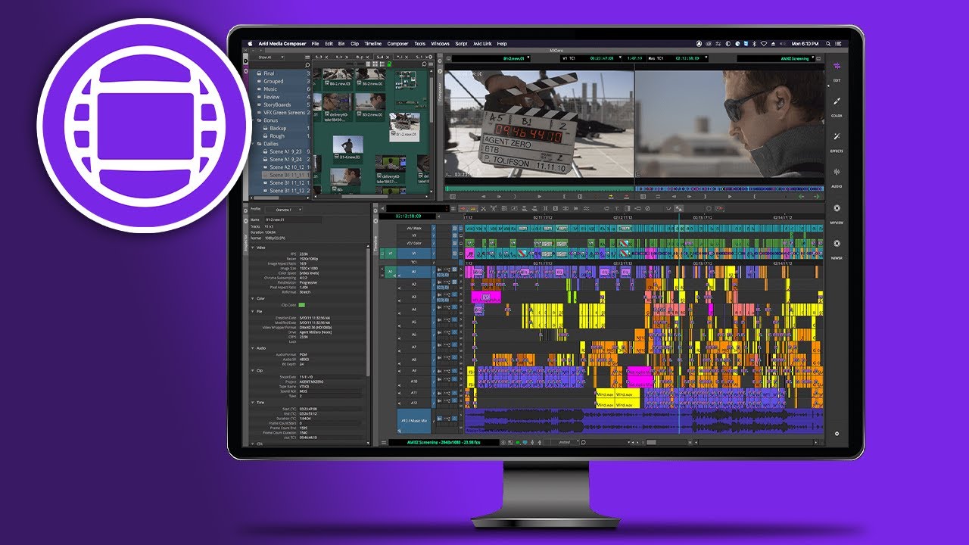This screenshot has height=545, width=969.
Task: Open the Script menu
Action: 461,44
